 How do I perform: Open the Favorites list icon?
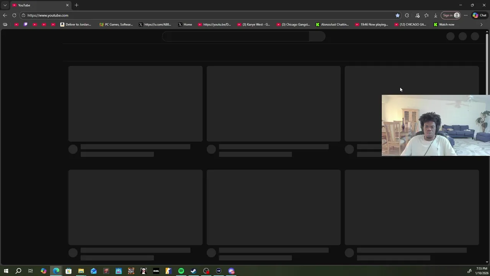(426, 15)
